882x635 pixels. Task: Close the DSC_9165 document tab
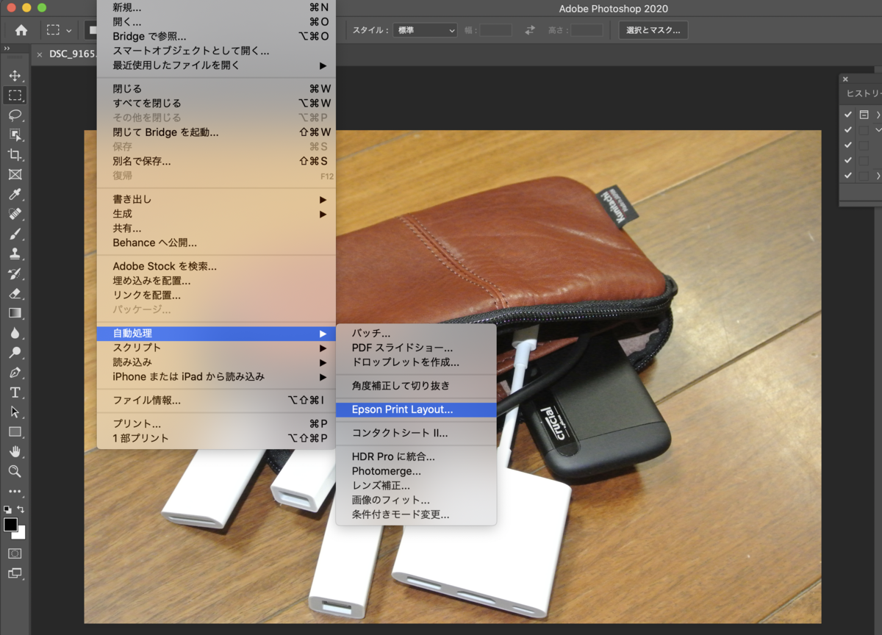click(x=40, y=54)
